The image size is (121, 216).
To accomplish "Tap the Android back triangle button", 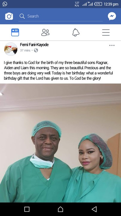I will pos(94,209).
